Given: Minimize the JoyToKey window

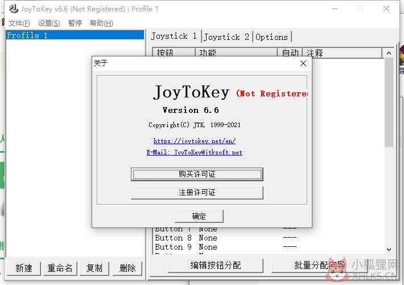Looking at the screenshot, I should (335, 9).
